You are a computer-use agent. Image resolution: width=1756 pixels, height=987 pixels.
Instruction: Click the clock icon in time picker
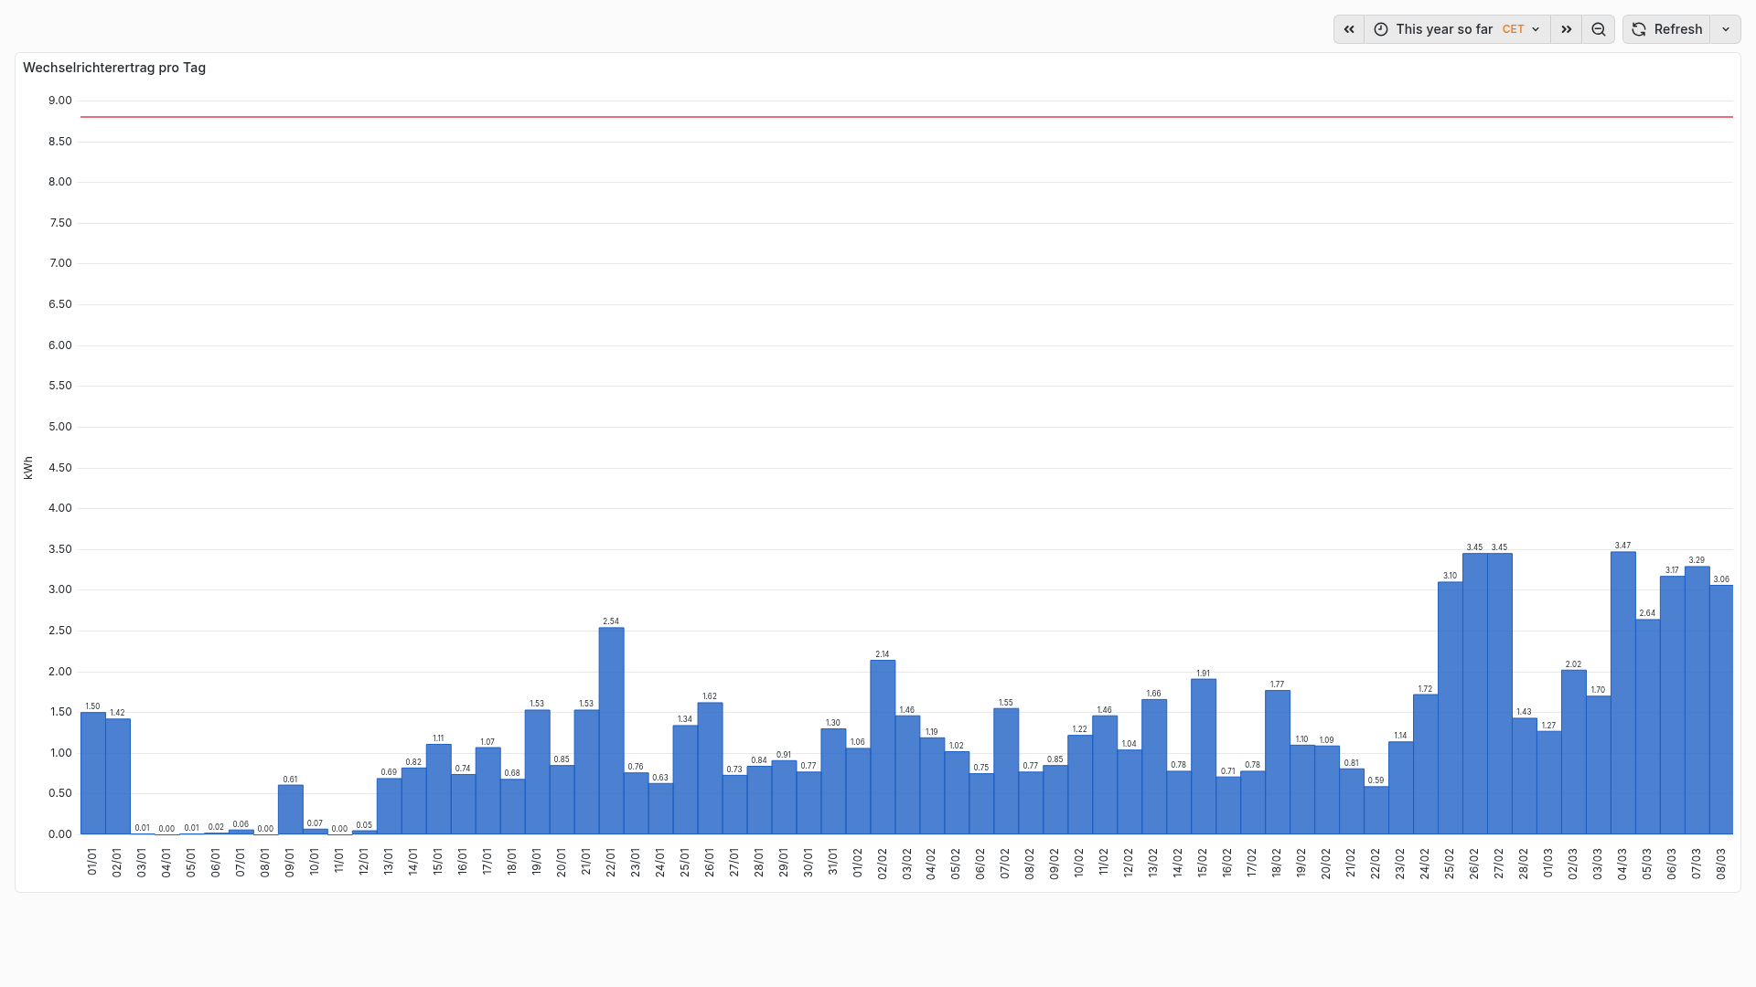[1381, 29]
